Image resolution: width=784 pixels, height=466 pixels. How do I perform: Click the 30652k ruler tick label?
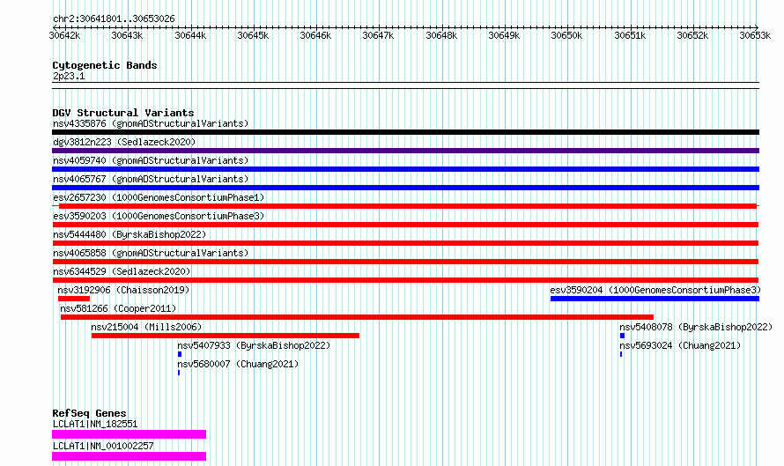692,35
